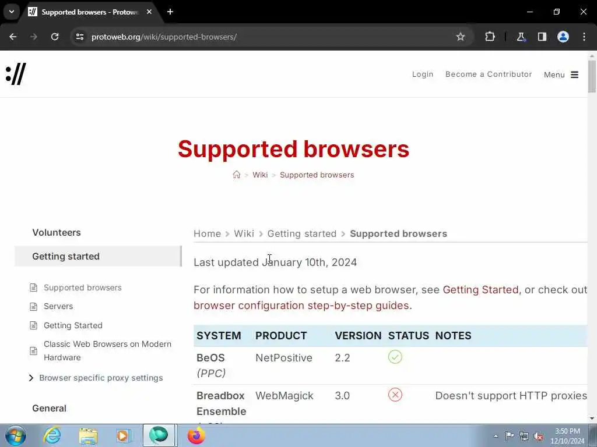The width and height of the screenshot is (597, 447).
Task: Open the Menu hamburger
Action: (561, 74)
